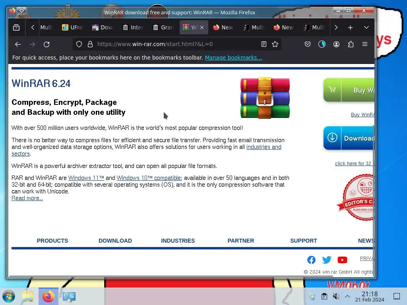Open the industries and sectors link
This screenshot has height=305, width=407.
point(264,147)
